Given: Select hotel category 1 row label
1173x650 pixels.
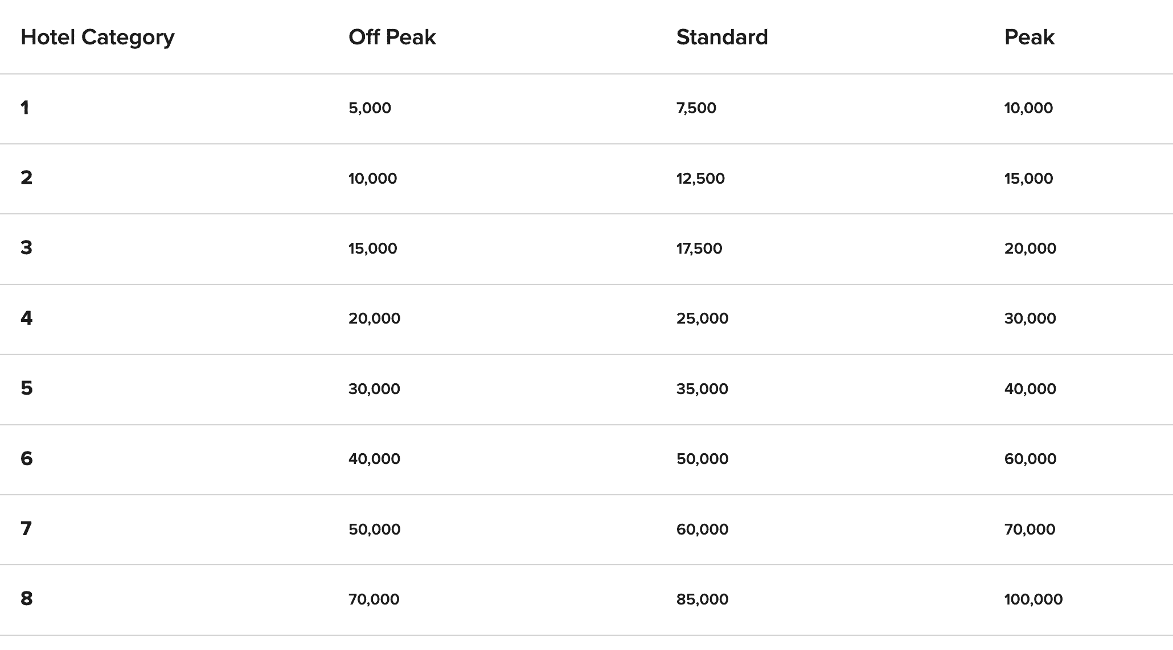Looking at the screenshot, I should point(24,108).
